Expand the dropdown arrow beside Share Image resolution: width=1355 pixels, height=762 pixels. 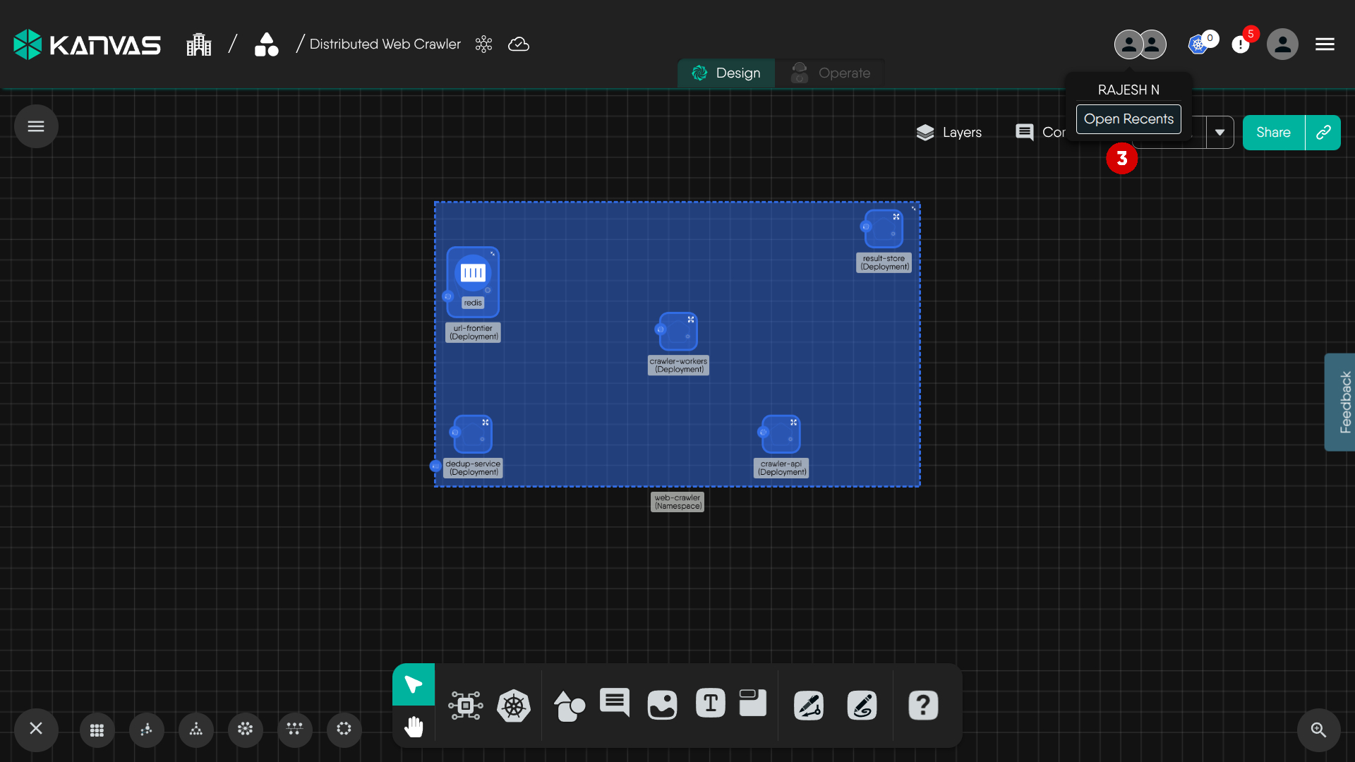click(1219, 133)
